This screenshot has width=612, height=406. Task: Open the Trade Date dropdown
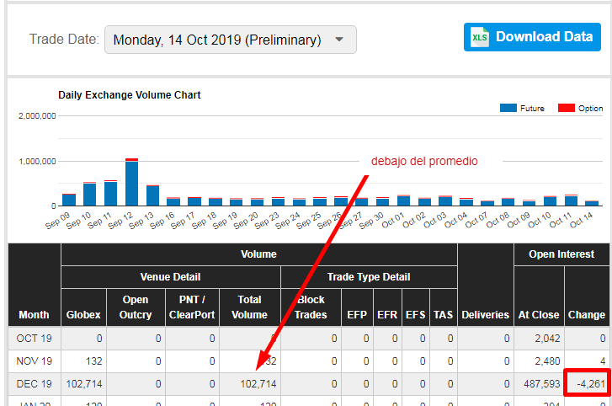230,40
